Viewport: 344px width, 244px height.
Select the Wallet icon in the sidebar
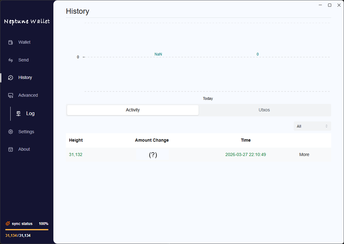tap(10, 42)
